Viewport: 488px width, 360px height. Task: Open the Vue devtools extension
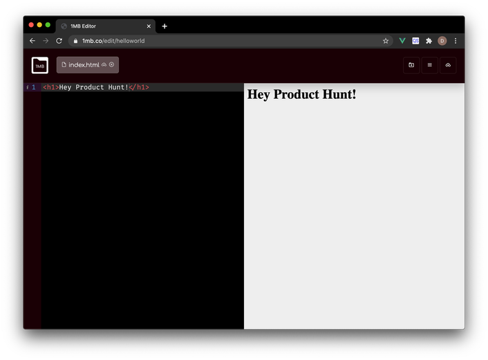point(402,41)
